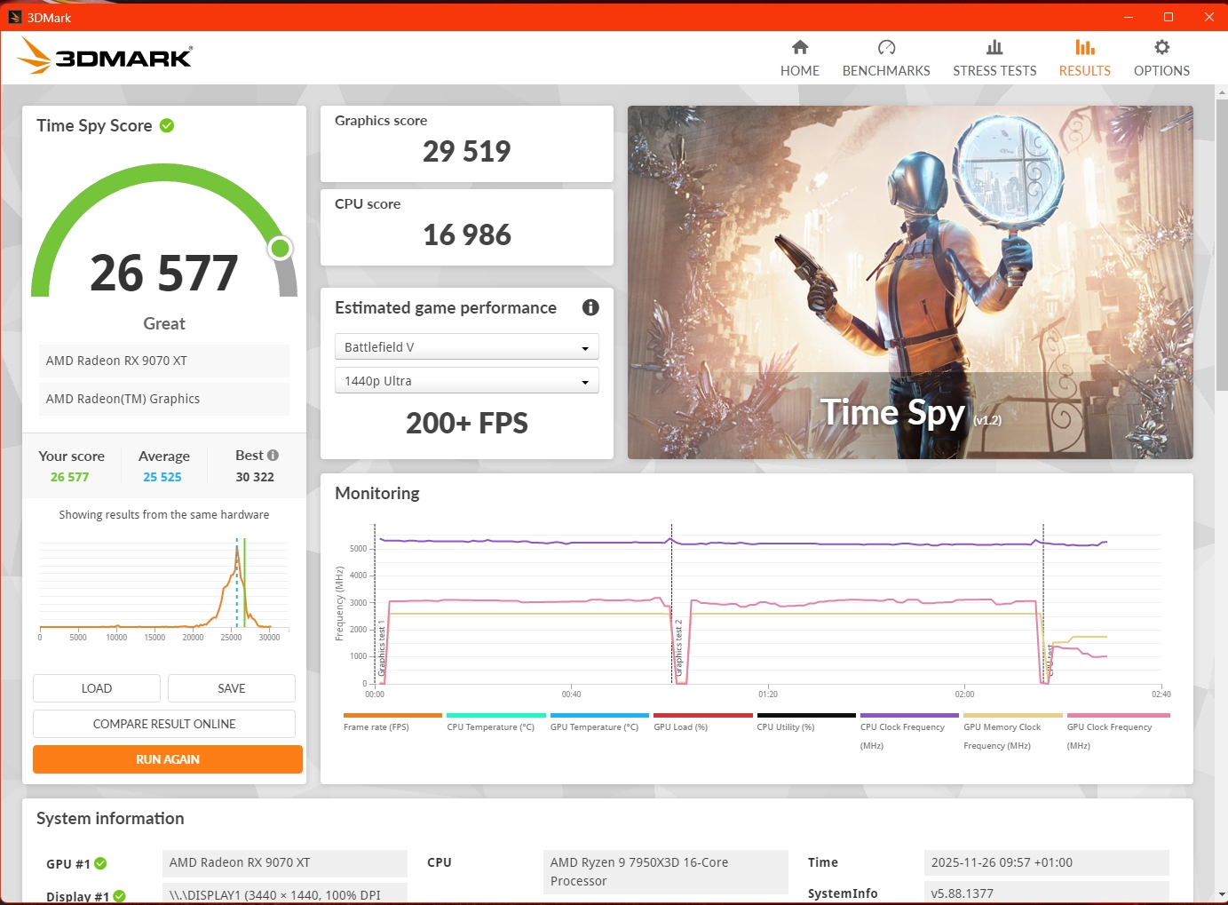The height and width of the screenshot is (905, 1228).
Task: Click the Graphics score value 29 519
Action: coord(467,151)
